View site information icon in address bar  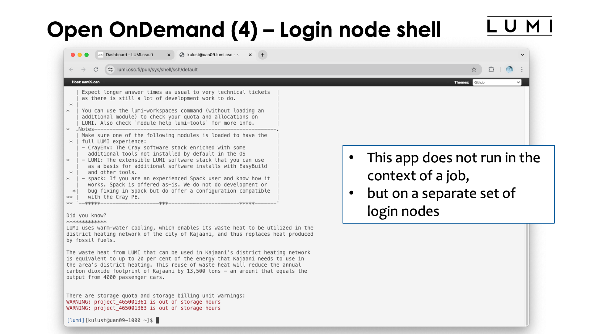click(111, 70)
